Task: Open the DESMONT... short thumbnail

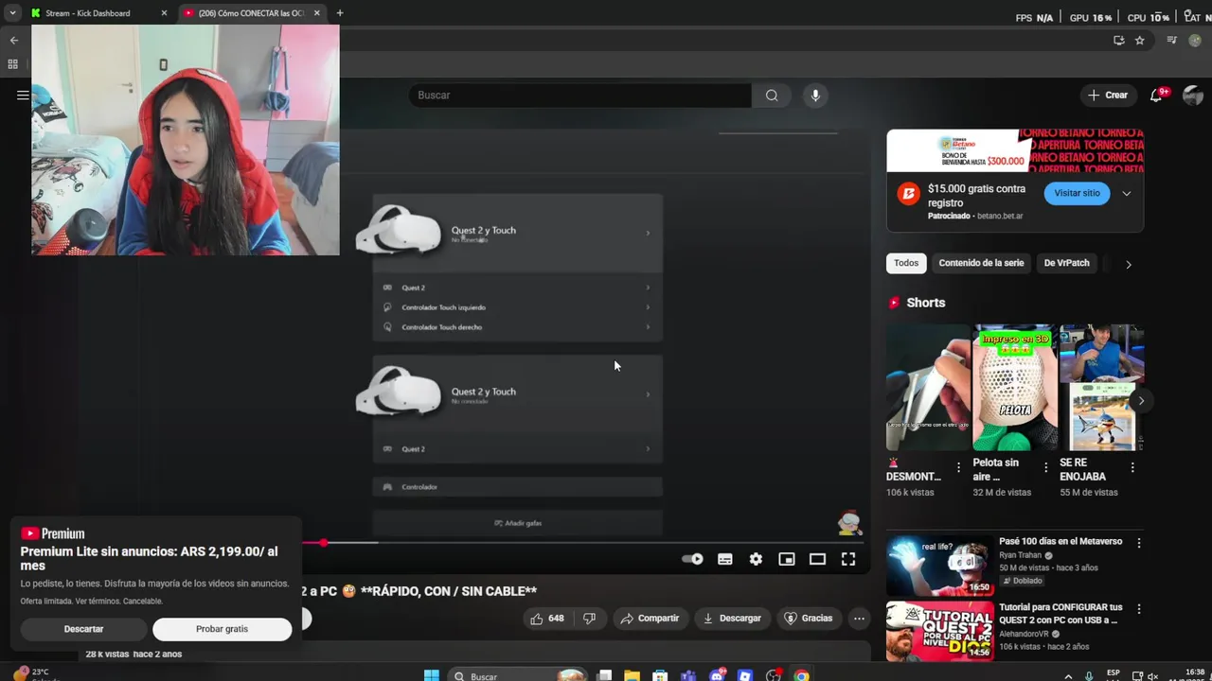Action: [x=928, y=388]
